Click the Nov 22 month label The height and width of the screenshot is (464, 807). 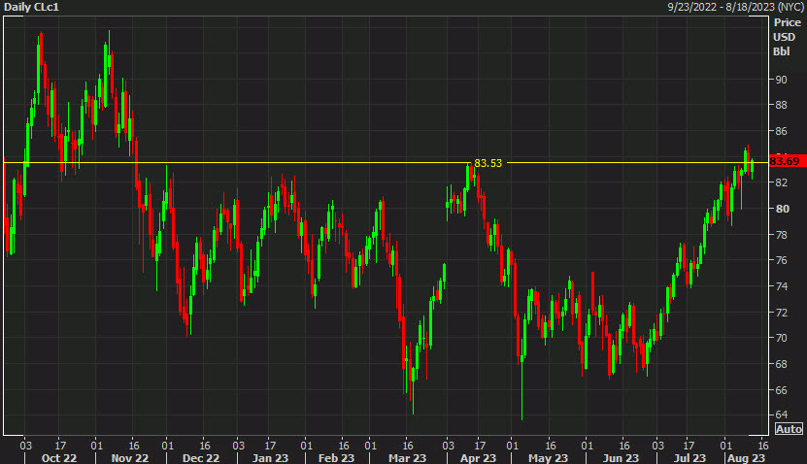(130, 458)
